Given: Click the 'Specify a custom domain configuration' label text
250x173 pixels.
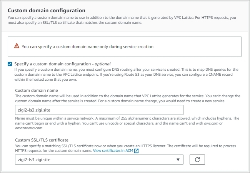Looking at the screenshot, I should tap(53, 64).
